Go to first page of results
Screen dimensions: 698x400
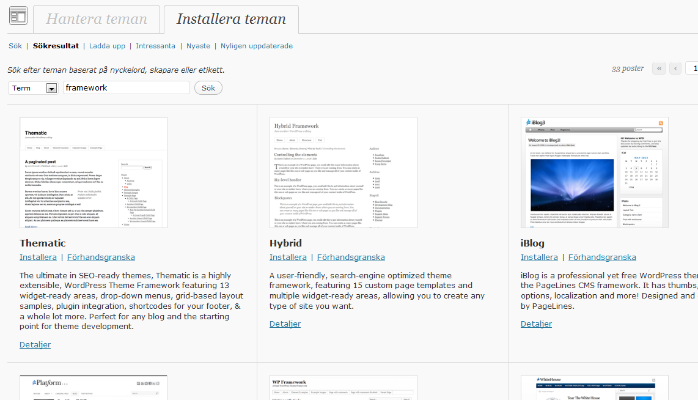659,69
